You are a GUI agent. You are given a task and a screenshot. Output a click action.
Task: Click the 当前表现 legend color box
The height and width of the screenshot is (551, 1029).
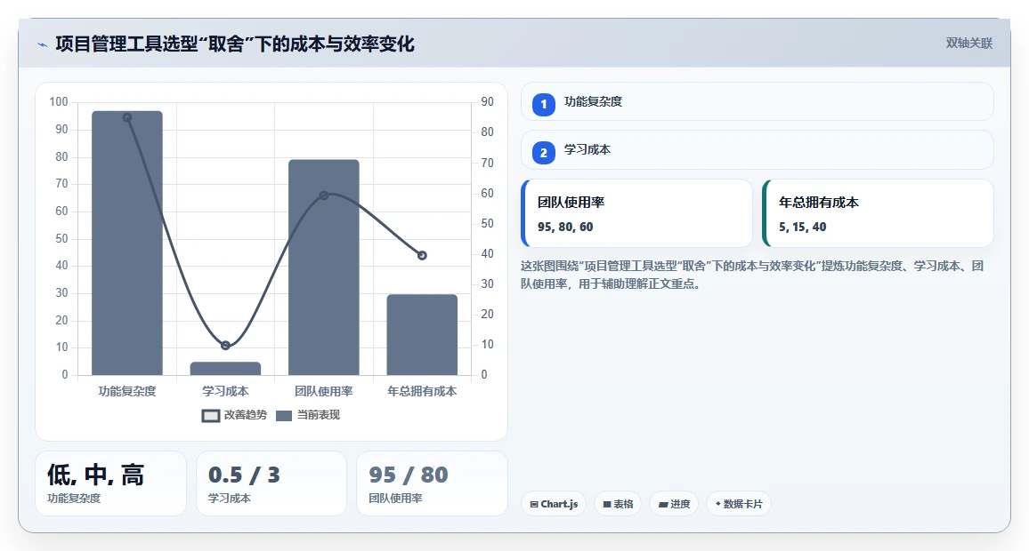[283, 416]
